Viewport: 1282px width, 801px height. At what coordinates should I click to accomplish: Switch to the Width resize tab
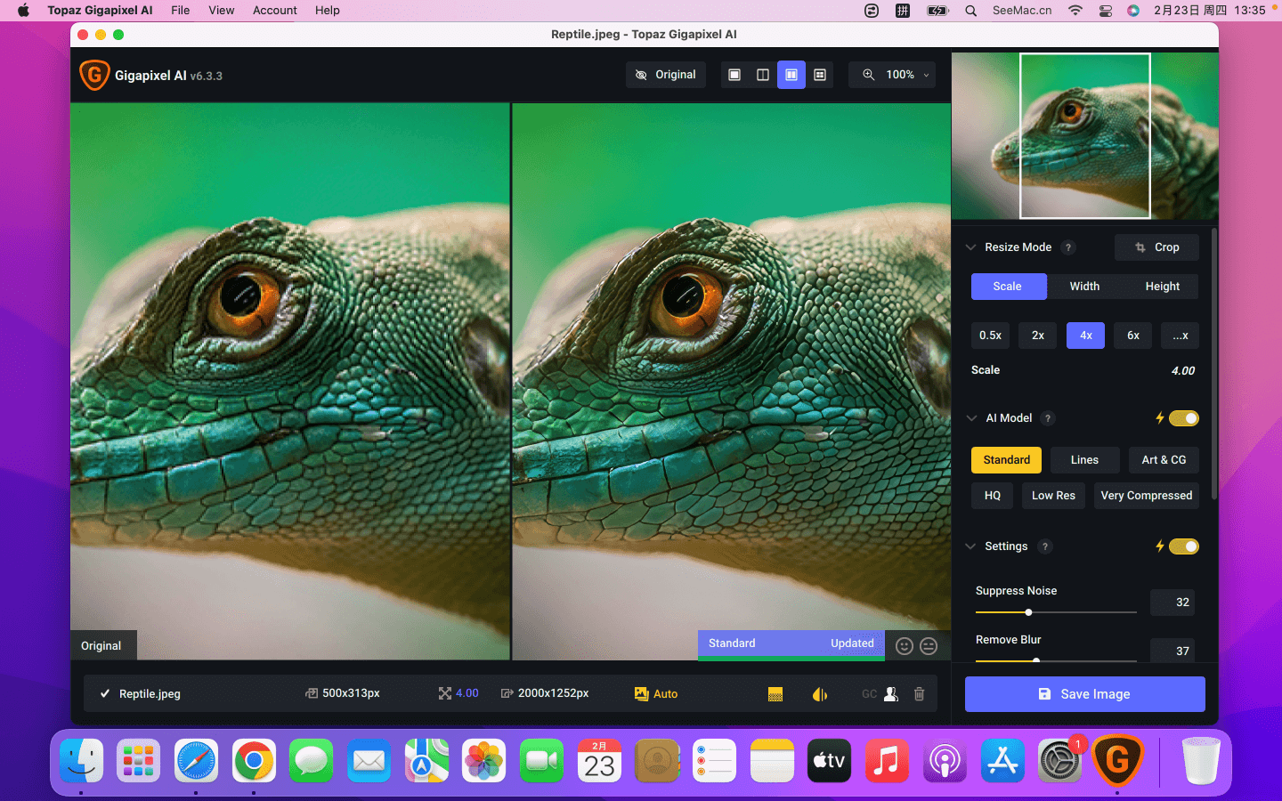click(x=1084, y=287)
